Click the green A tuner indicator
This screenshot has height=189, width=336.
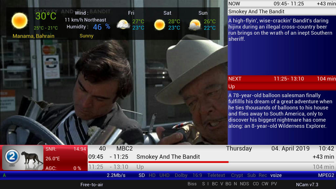point(4,175)
